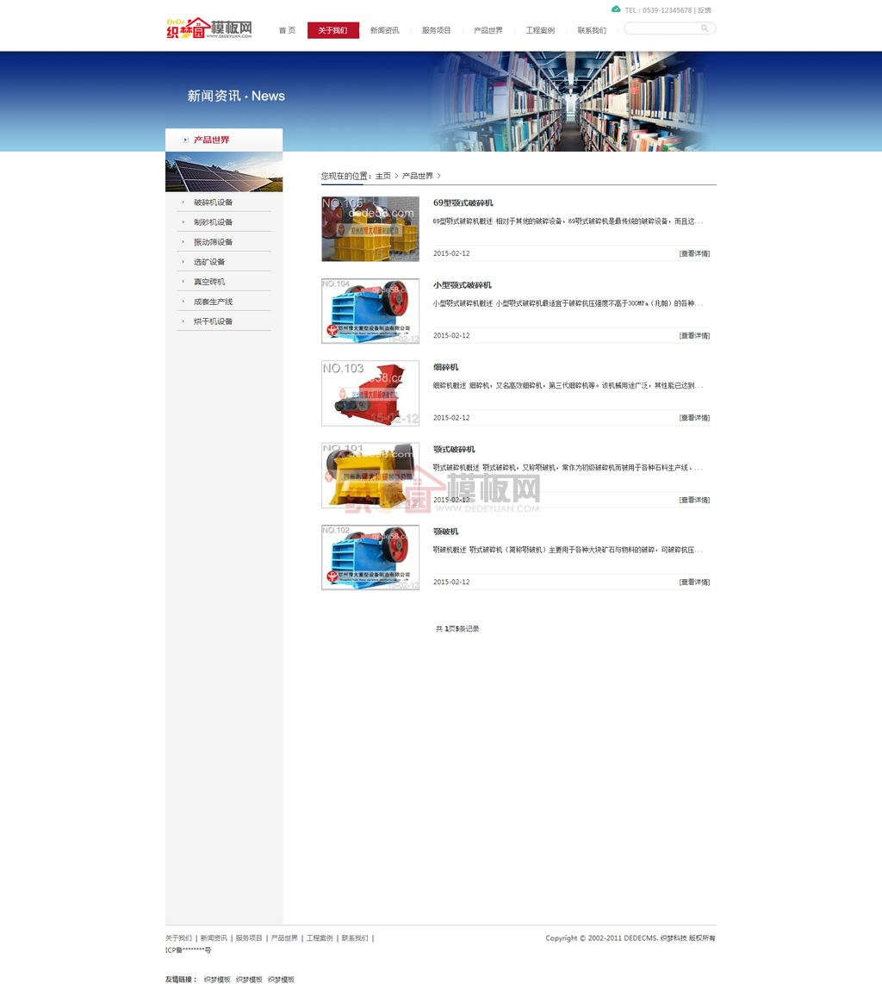Select the highlighted 关于我们 navigation tab
Screen dimensions: 882x984
[332, 30]
